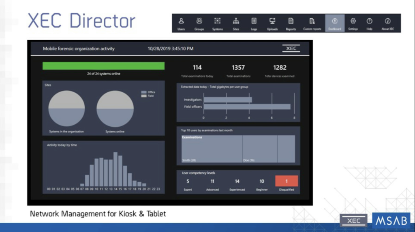This screenshot has height=232, width=415.
Task: Click the tallest bar at hour 14
Action: click(116, 169)
